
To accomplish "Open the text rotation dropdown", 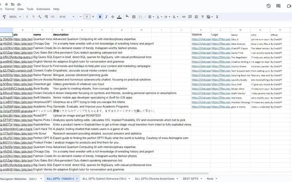I will [x=175, y=17].
